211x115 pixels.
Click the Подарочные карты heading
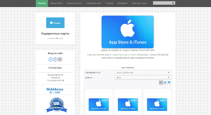click(x=55, y=34)
